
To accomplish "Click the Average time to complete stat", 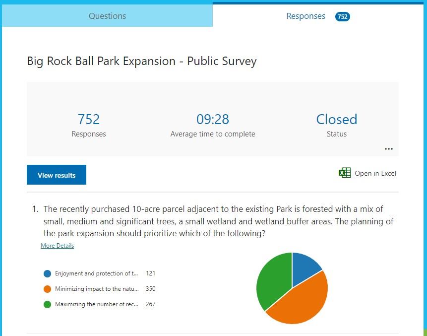I will pos(213,119).
